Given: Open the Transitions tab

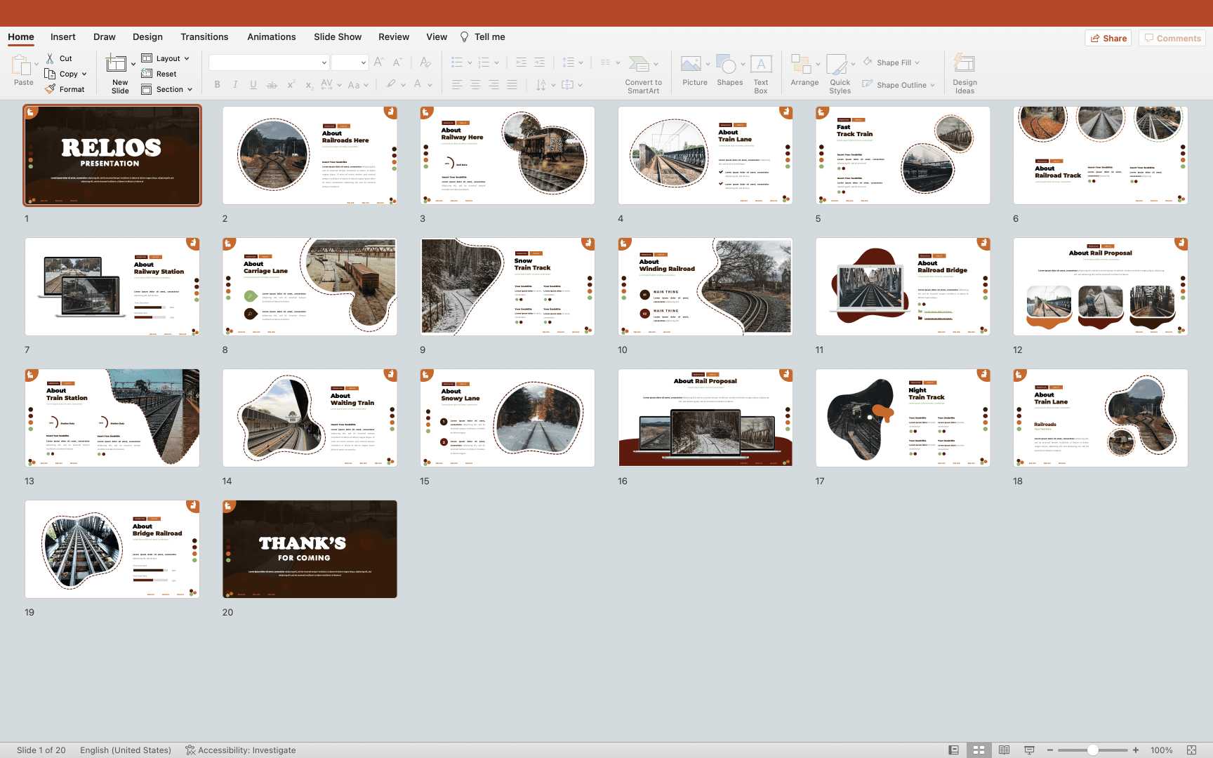Looking at the screenshot, I should [204, 36].
